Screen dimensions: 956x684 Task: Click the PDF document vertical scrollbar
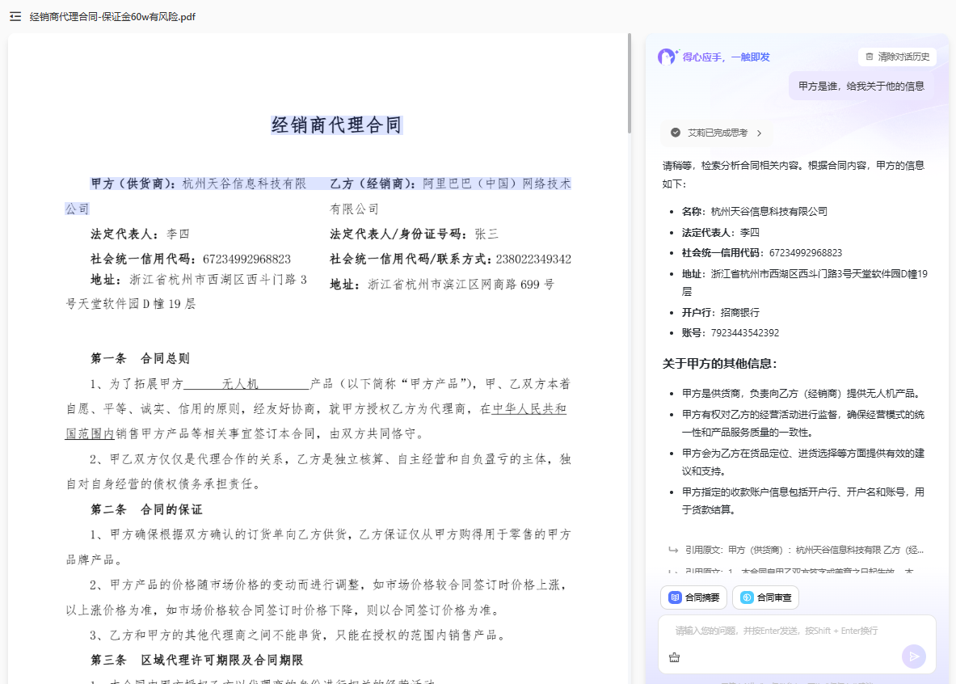[x=630, y=83]
